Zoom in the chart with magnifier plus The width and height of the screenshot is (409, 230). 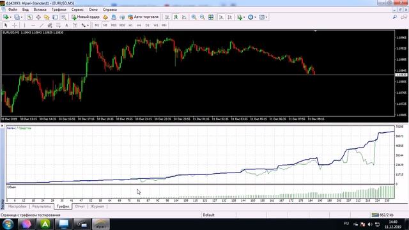click(194, 17)
